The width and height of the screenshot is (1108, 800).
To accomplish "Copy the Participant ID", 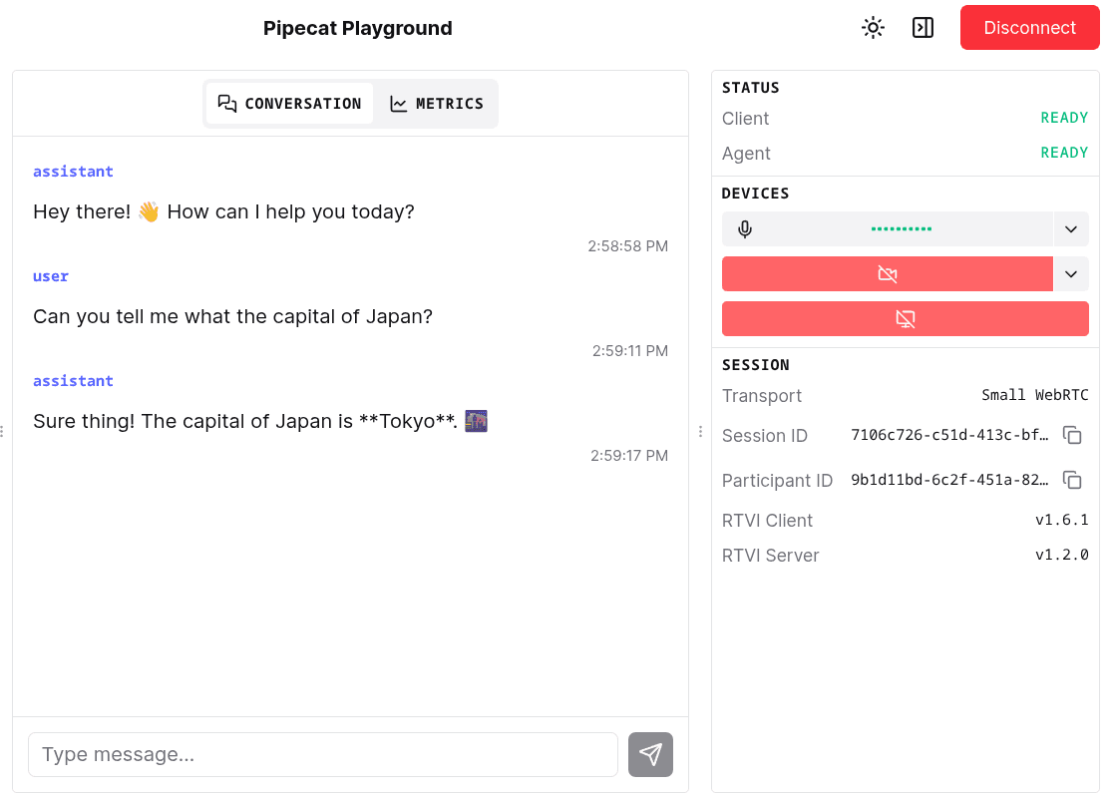I will pyautogui.click(x=1072, y=481).
